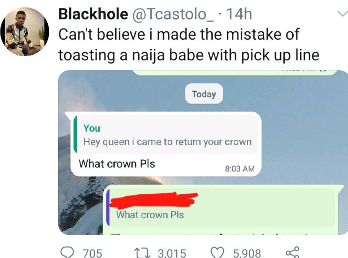Retweet this tweet using the retweet icon
This screenshot has width=348, height=258.
[x=142, y=253]
